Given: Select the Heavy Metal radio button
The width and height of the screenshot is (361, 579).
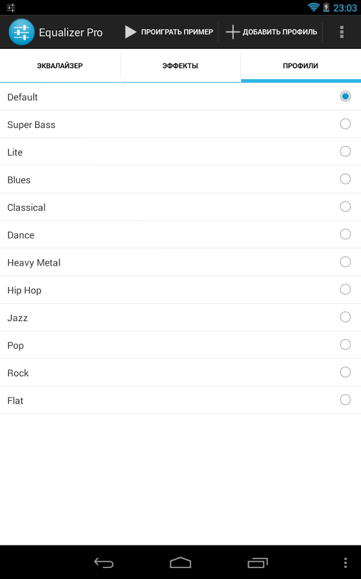Looking at the screenshot, I should pos(345,262).
